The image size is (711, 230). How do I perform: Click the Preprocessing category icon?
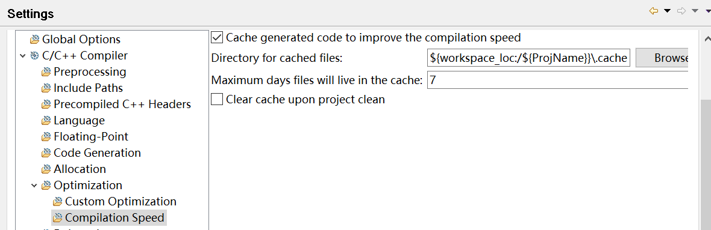46,72
